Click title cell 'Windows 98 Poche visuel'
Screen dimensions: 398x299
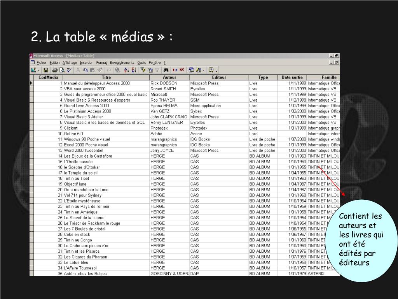[x=106, y=139]
